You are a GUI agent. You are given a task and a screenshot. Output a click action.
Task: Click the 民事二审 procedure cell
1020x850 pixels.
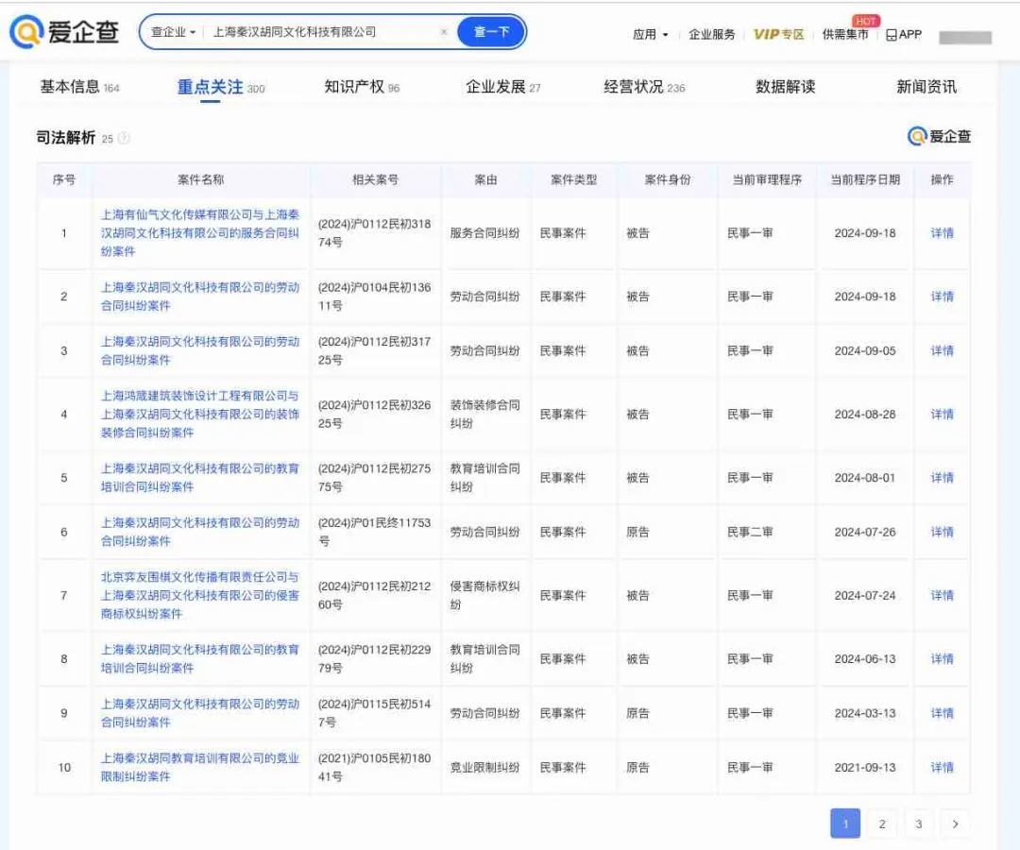point(750,532)
